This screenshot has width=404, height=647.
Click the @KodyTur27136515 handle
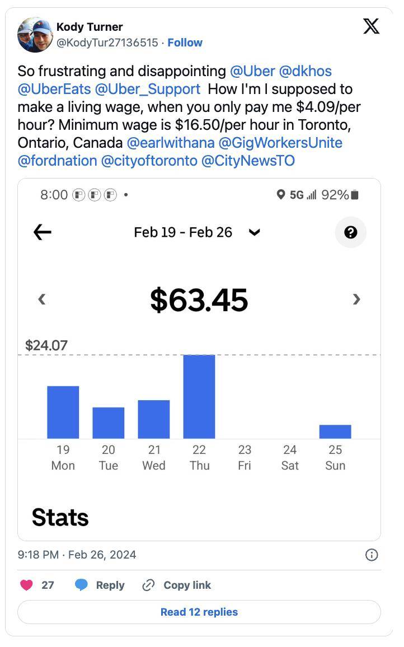point(107,43)
